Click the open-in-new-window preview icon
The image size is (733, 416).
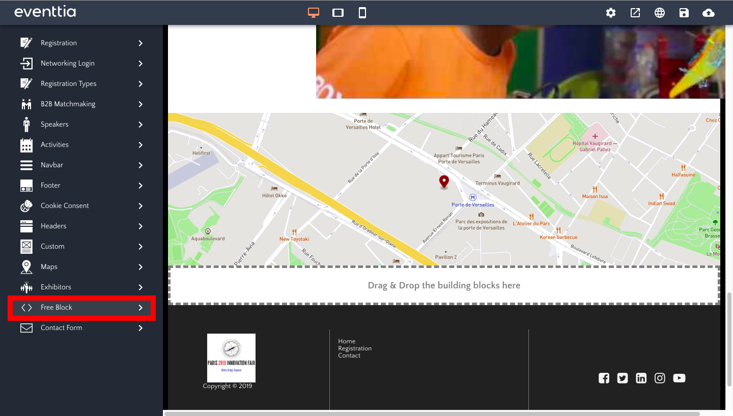tap(635, 13)
